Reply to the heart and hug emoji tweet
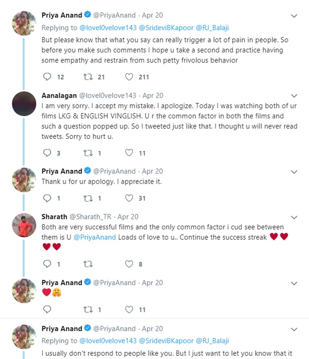 (47, 310)
